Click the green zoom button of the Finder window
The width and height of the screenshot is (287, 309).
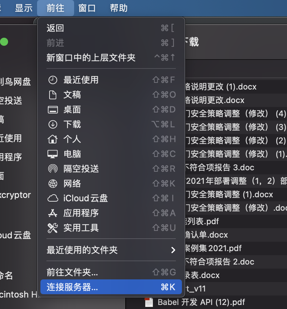coord(4,42)
